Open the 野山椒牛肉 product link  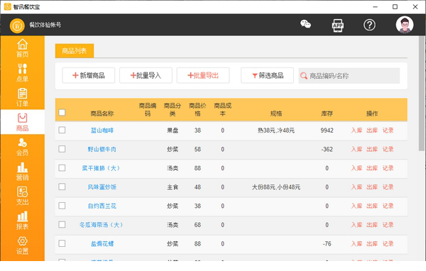pyautogui.click(x=102, y=150)
